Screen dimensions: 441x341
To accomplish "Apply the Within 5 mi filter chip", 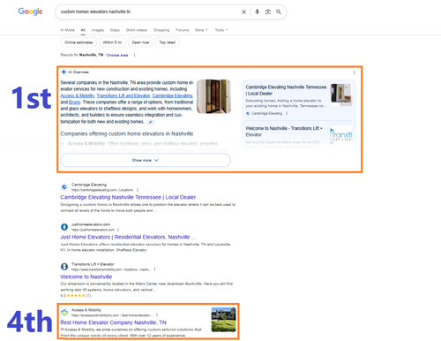I will coord(112,42).
